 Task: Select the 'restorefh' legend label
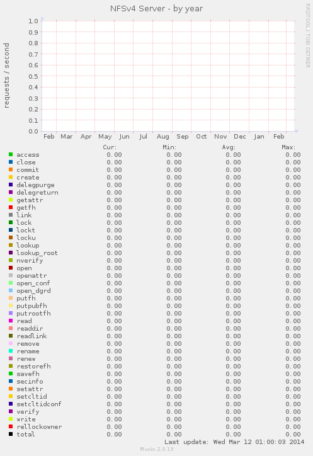(x=33, y=367)
